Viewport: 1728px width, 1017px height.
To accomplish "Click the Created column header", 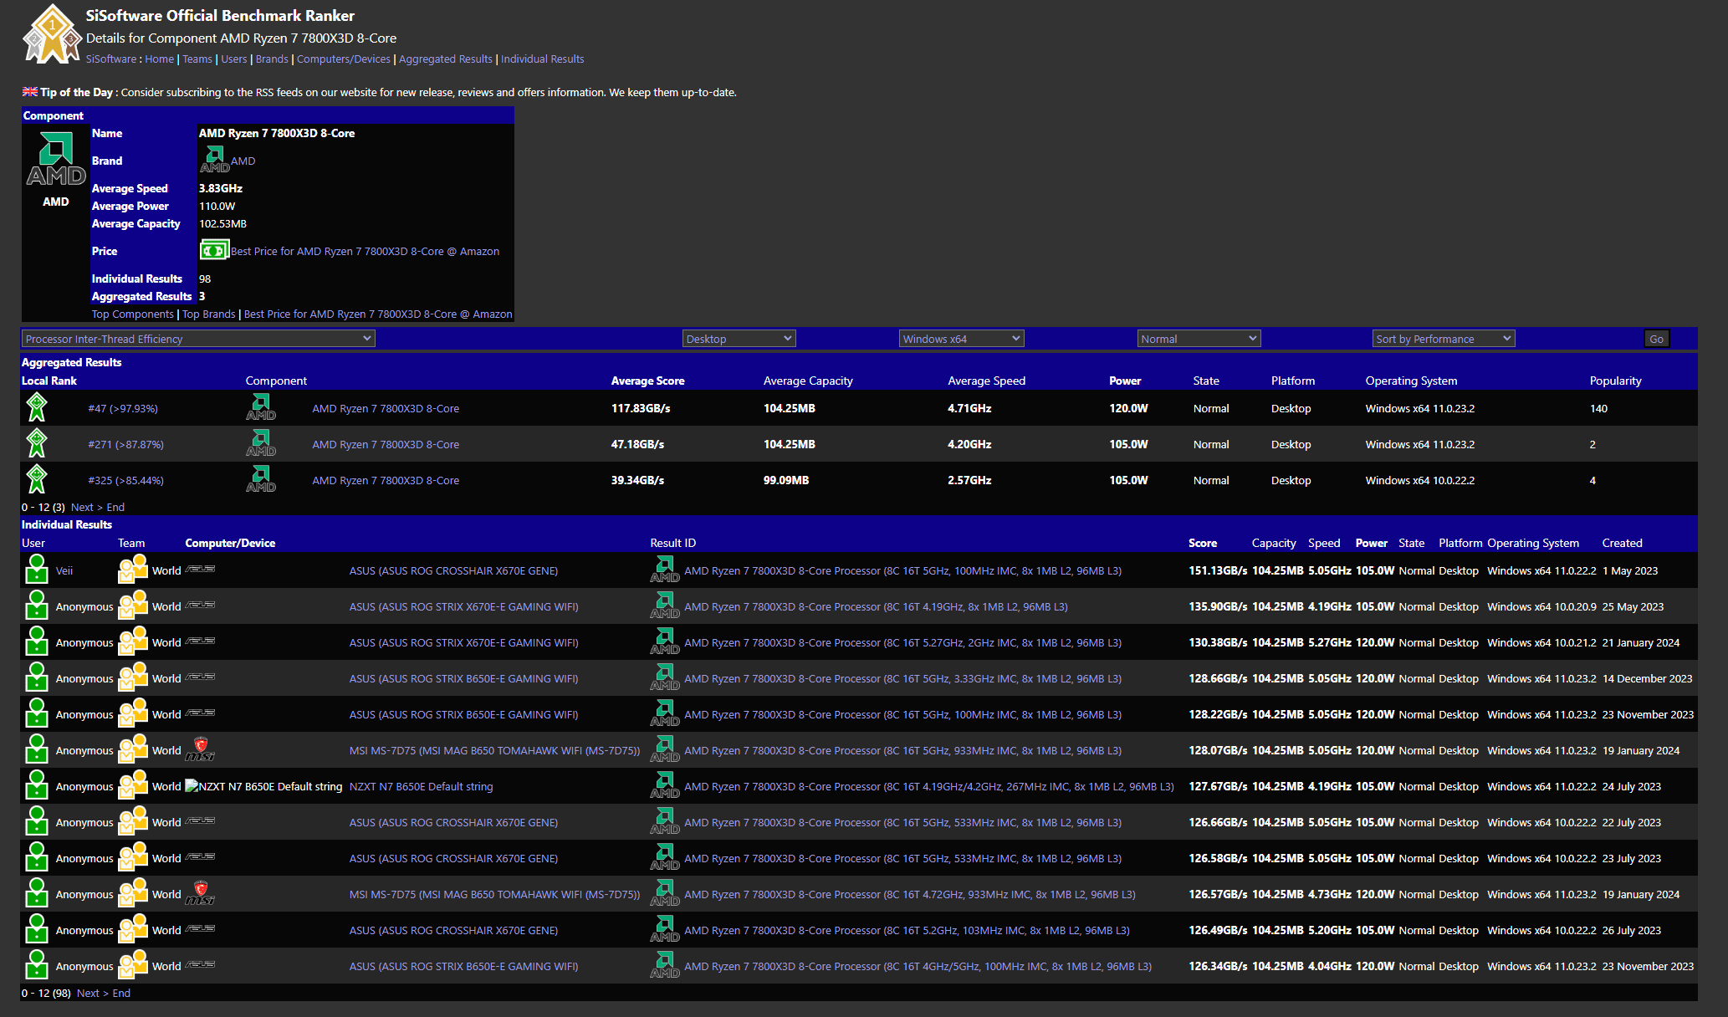I will pos(1622,543).
